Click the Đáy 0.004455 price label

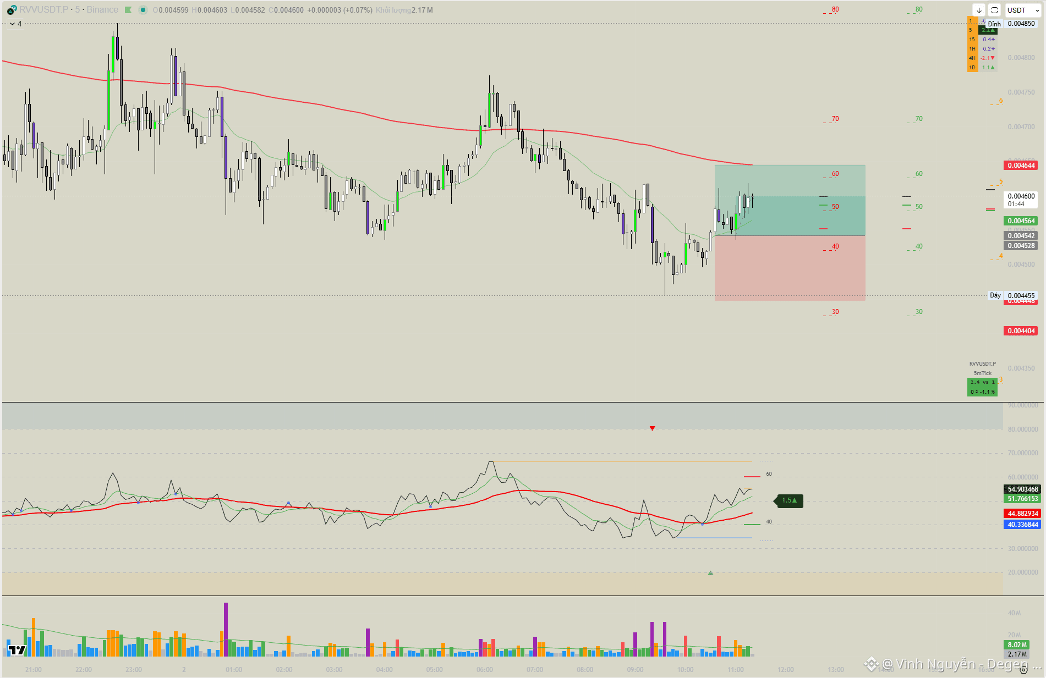click(x=1012, y=295)
